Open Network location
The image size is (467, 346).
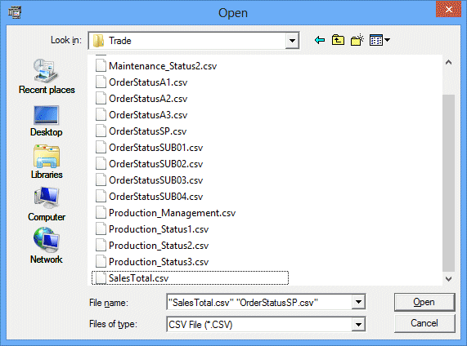47,246
